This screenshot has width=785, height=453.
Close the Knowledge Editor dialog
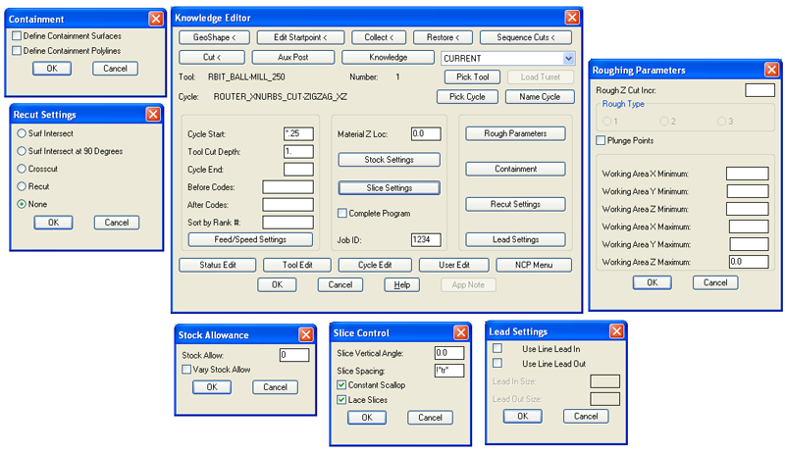(x=571, y=18)
